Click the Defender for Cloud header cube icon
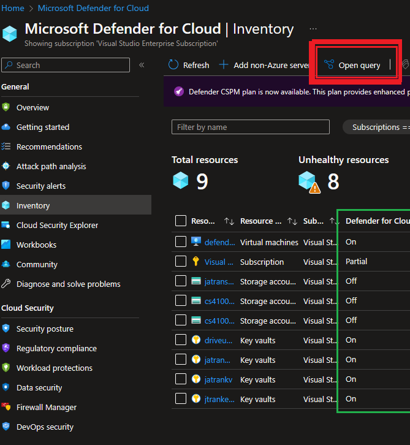Image resolution: width=410 pixels, height=445 pixels. click(10, 34)
